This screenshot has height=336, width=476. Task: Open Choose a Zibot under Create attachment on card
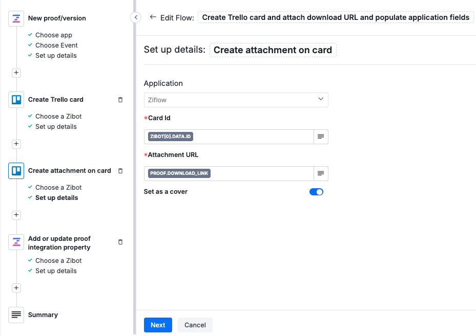(x=58, y=188)
